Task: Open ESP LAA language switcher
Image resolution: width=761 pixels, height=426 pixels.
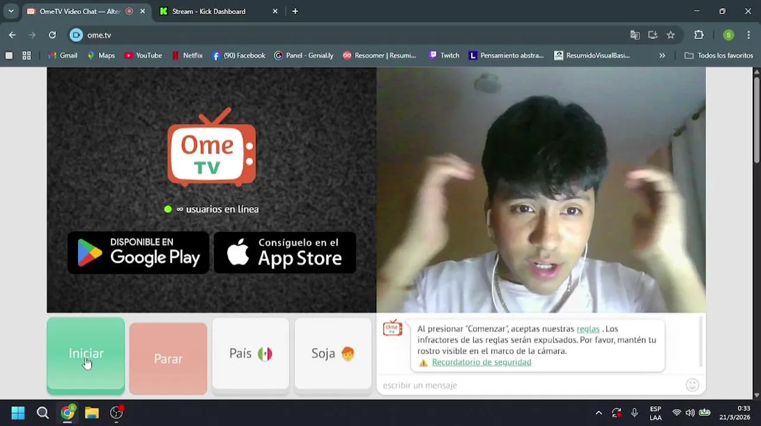Action: point(656,413)
